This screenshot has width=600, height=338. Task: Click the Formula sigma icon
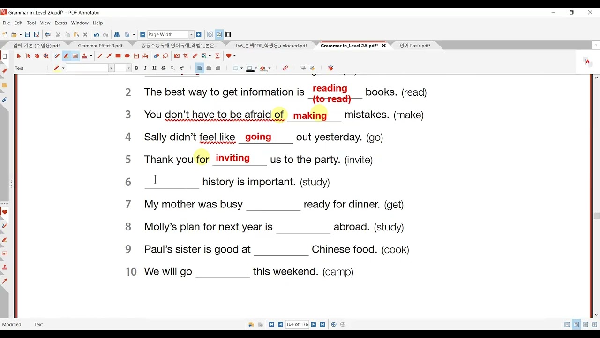pyautogui.click(x=217, y=56)
